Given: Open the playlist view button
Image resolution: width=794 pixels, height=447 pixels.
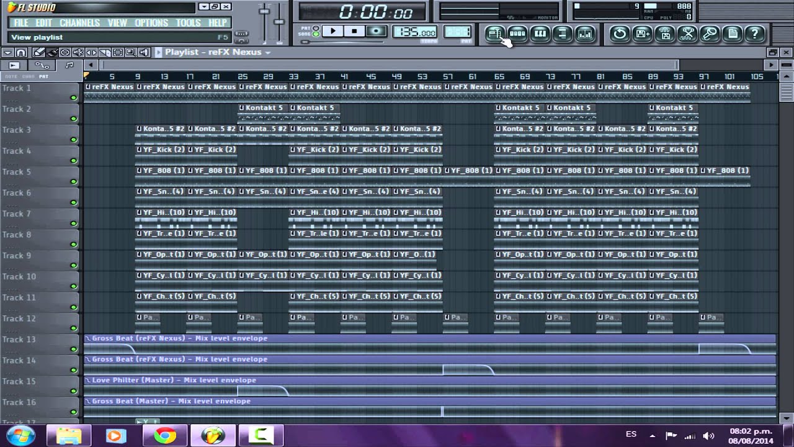Looking at the screenshot, I should [494, 34].
